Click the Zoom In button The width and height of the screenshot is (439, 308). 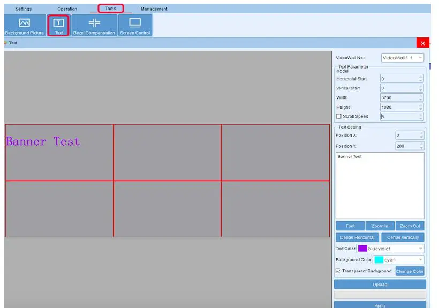[x=380, y=226]
